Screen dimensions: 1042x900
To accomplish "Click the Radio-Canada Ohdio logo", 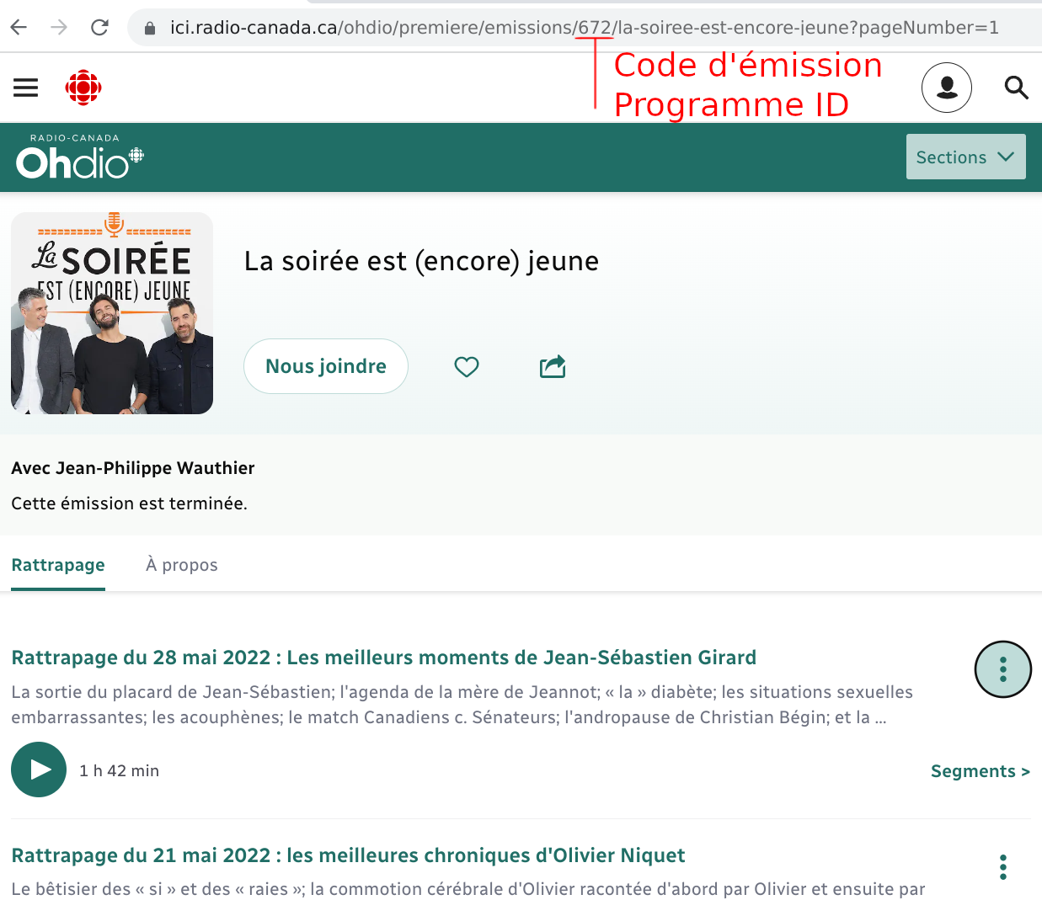I will pyautogui.click(x=79, y=157).
